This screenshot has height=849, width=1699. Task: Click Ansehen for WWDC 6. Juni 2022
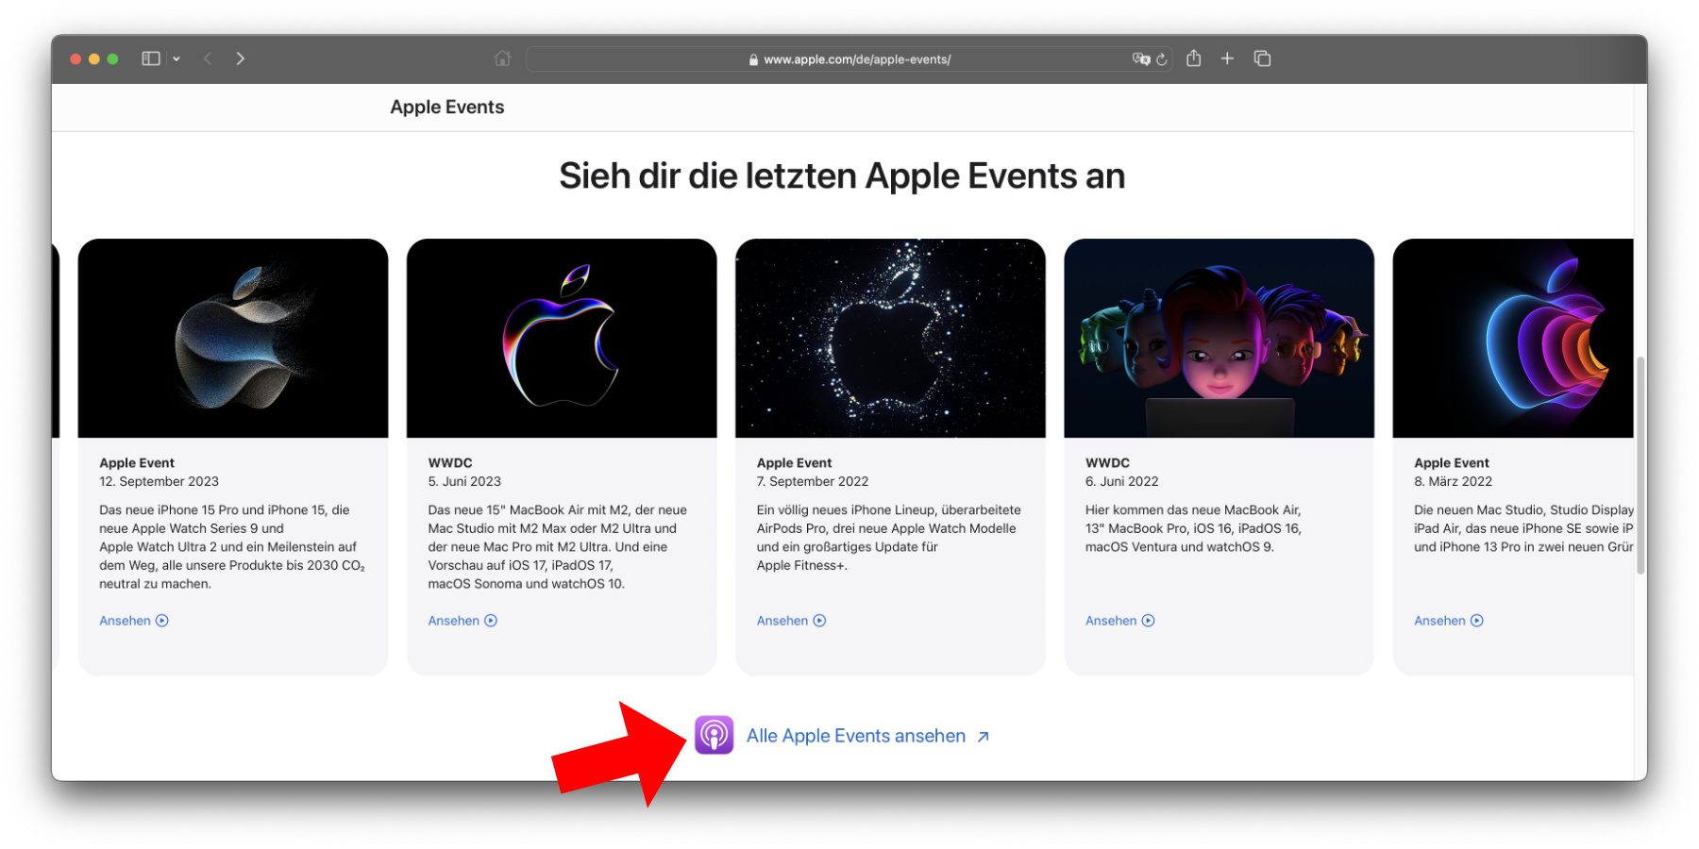coord(1119,621)
